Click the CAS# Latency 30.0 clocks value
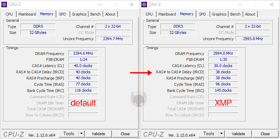The height and width of the screenshot is (139, 280). pos(223,66)
